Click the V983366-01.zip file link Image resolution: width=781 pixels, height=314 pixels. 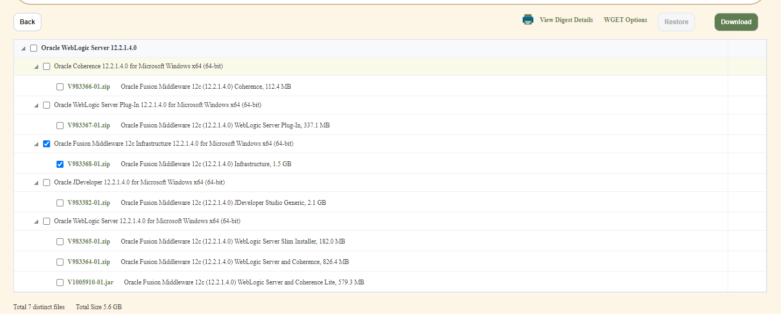(89, 87)
